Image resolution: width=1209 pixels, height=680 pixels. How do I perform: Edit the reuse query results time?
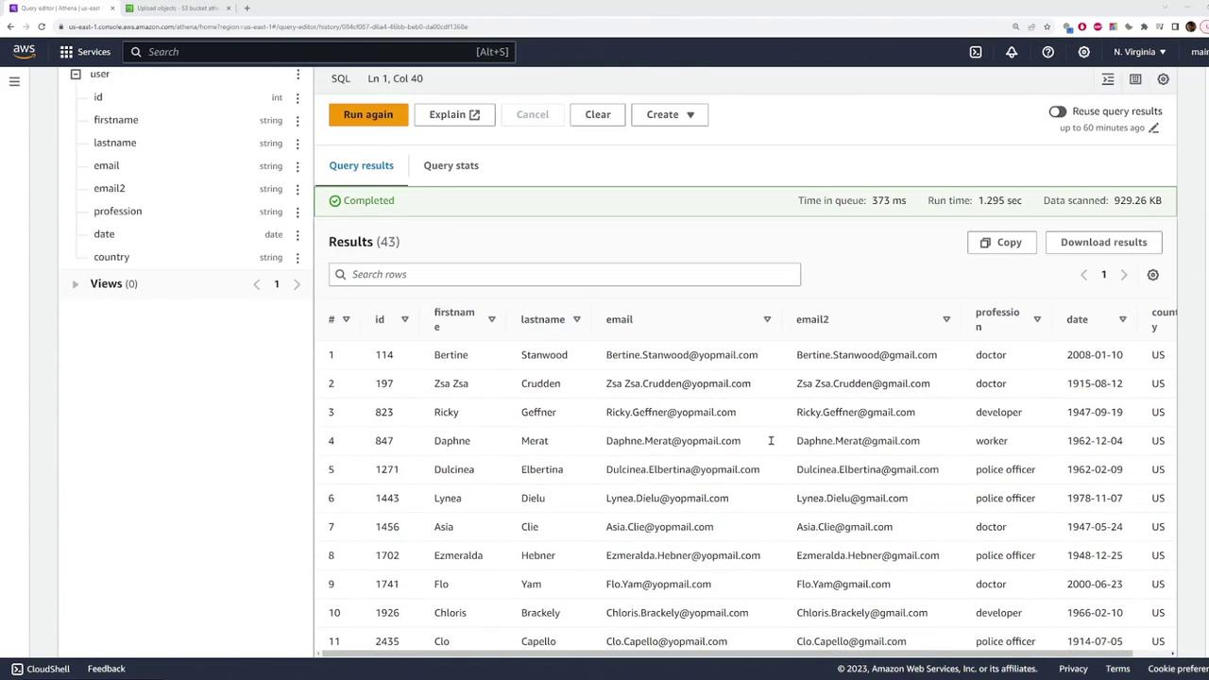pos(1153,127)
